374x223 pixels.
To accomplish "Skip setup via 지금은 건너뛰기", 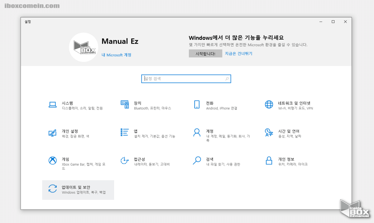I will 239,53.
